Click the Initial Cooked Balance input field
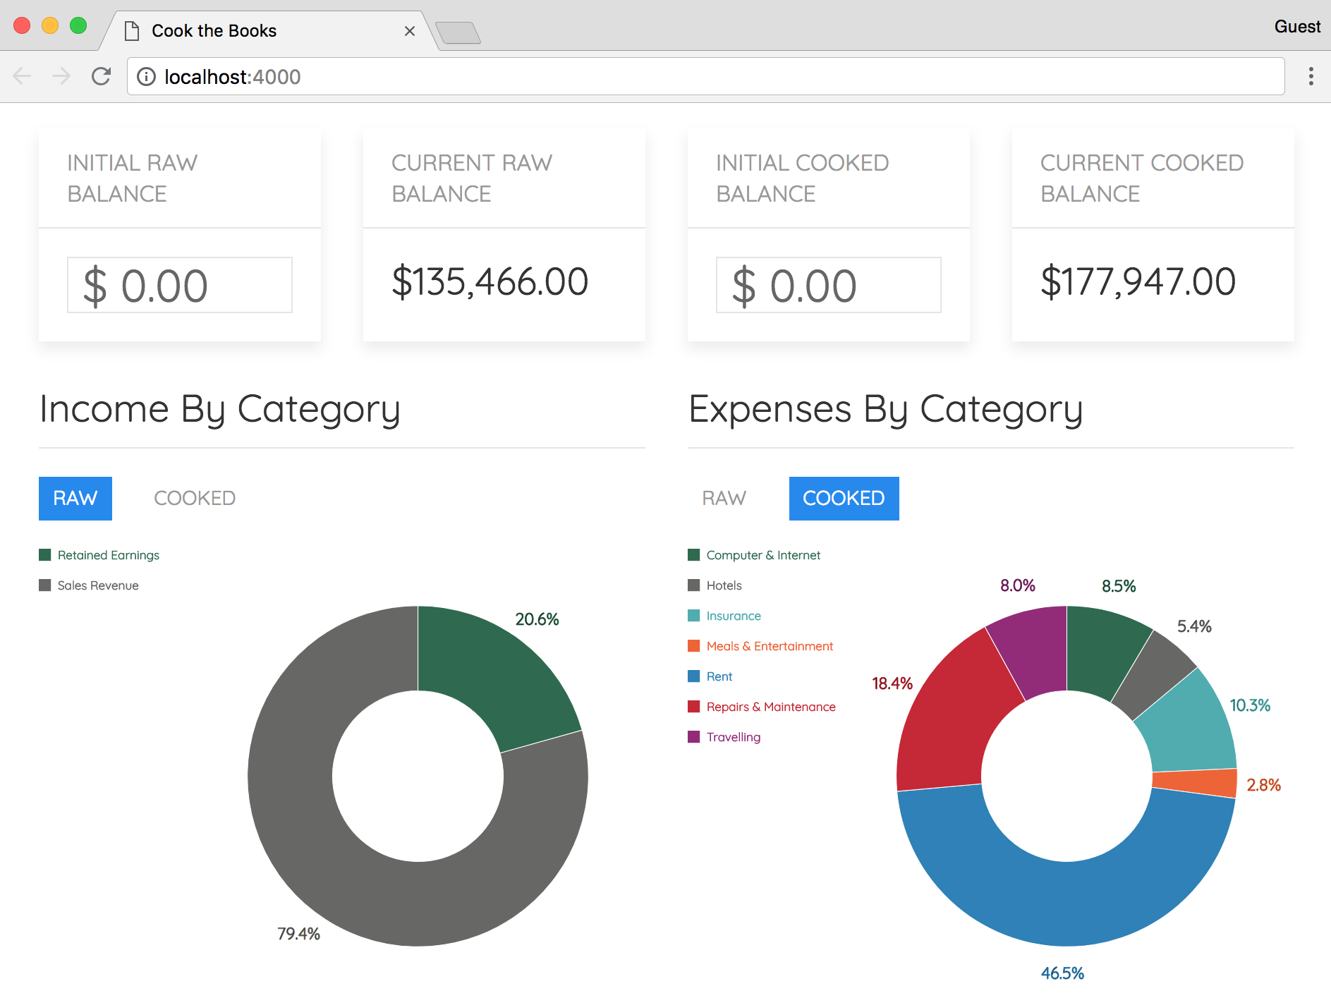Viewport: 1331px width, 998px height. pyautogui.click(x=829, y=285)
